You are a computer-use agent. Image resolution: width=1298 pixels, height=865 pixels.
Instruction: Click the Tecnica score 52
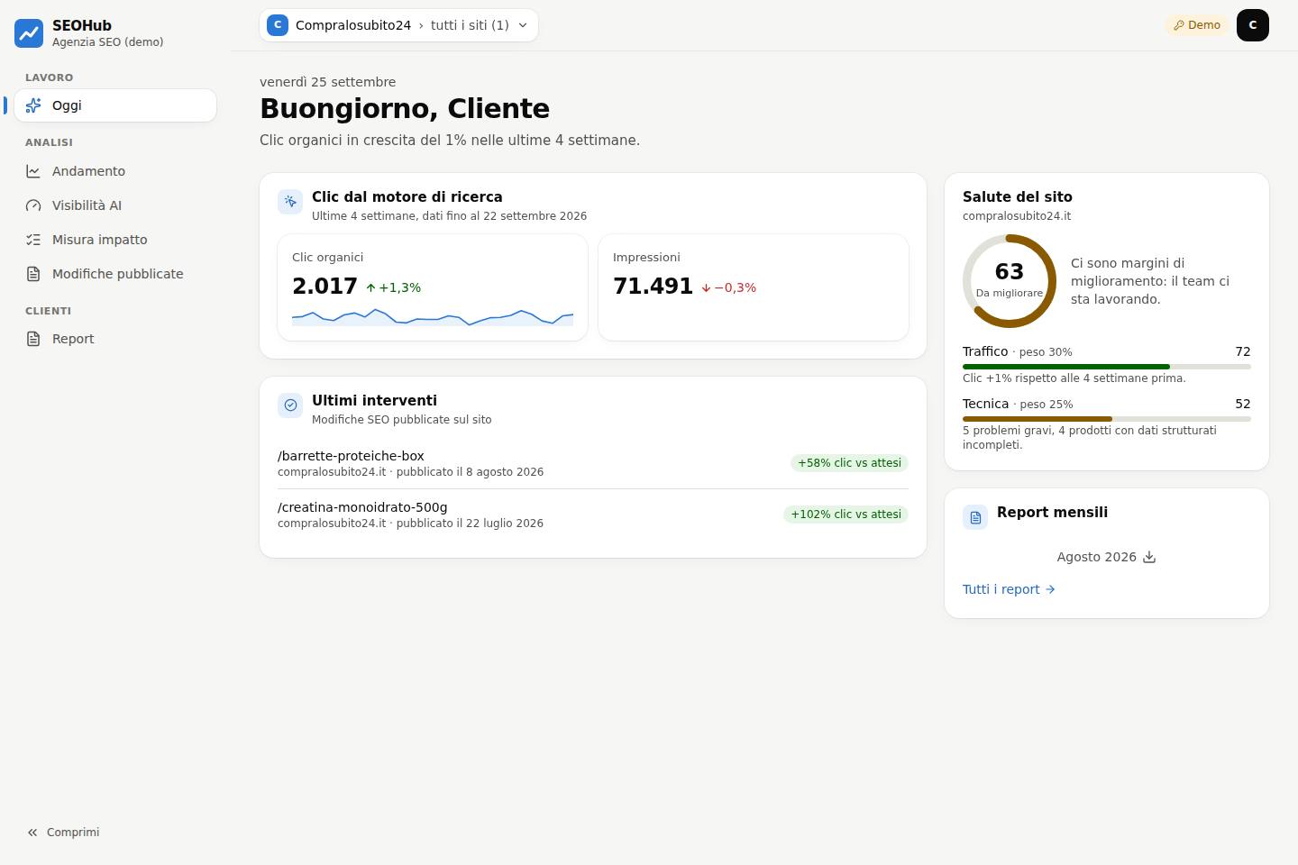[1243, 404]
